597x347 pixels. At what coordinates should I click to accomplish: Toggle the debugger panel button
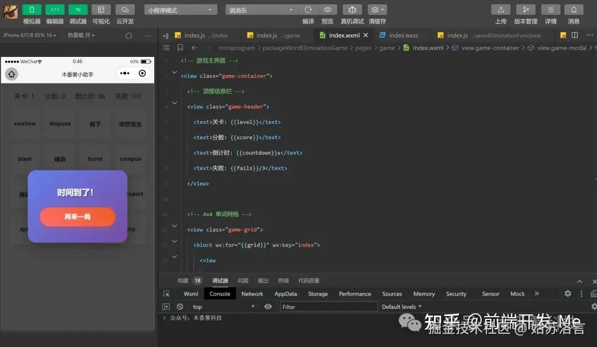(x=78, y=9)
